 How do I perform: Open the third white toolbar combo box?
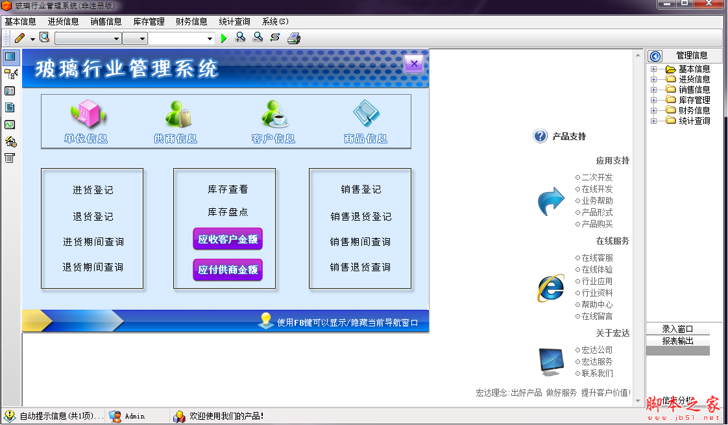pos(182,38)
